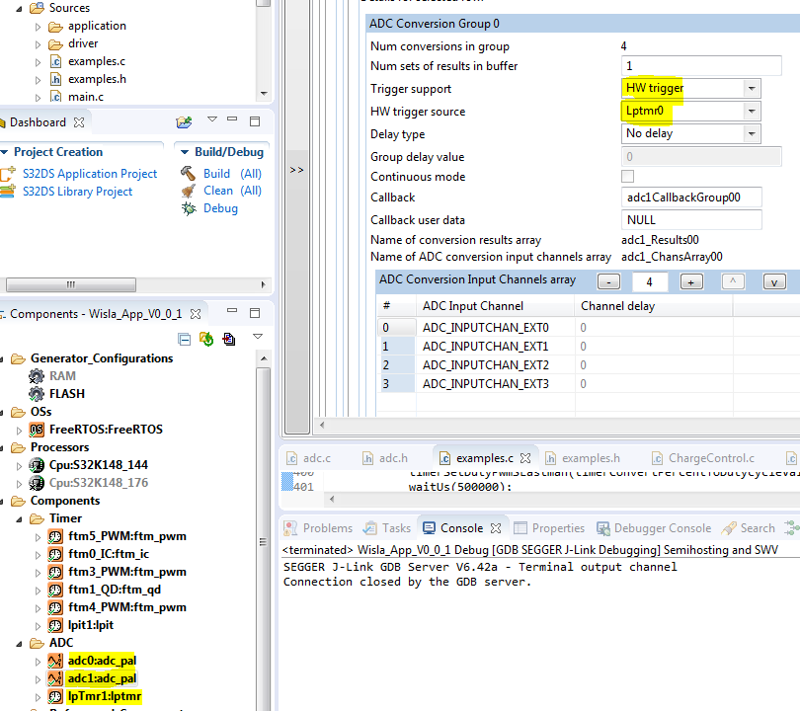The image size is (800, 711).
Task: Click lpit1:lpit component icon
Action: coord(55,625)
